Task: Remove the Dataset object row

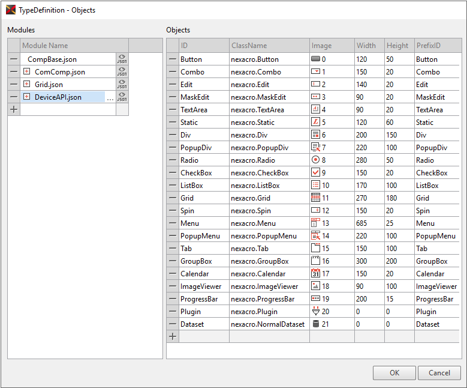Action: pyautogui.click(x=173, y=324)
